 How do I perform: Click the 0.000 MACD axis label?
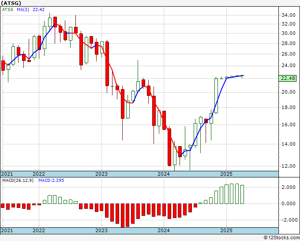pyautogui.click(x=289, y=203)
